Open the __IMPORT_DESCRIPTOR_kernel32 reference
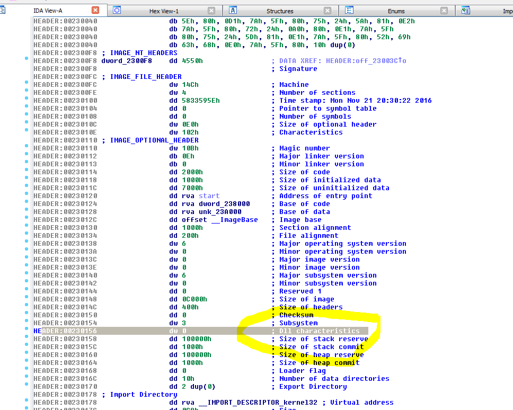 click(257, 403)
